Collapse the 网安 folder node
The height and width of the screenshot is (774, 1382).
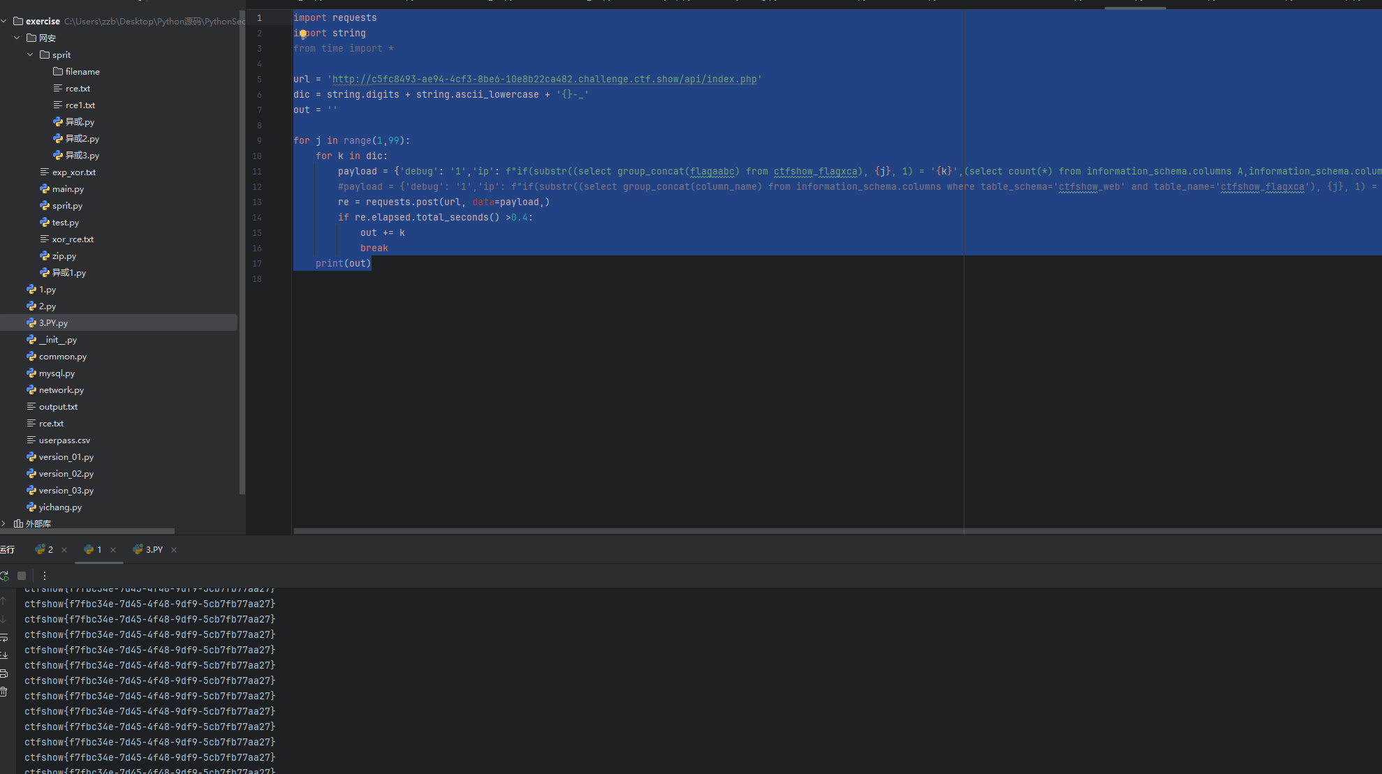(x=17, y=38)
